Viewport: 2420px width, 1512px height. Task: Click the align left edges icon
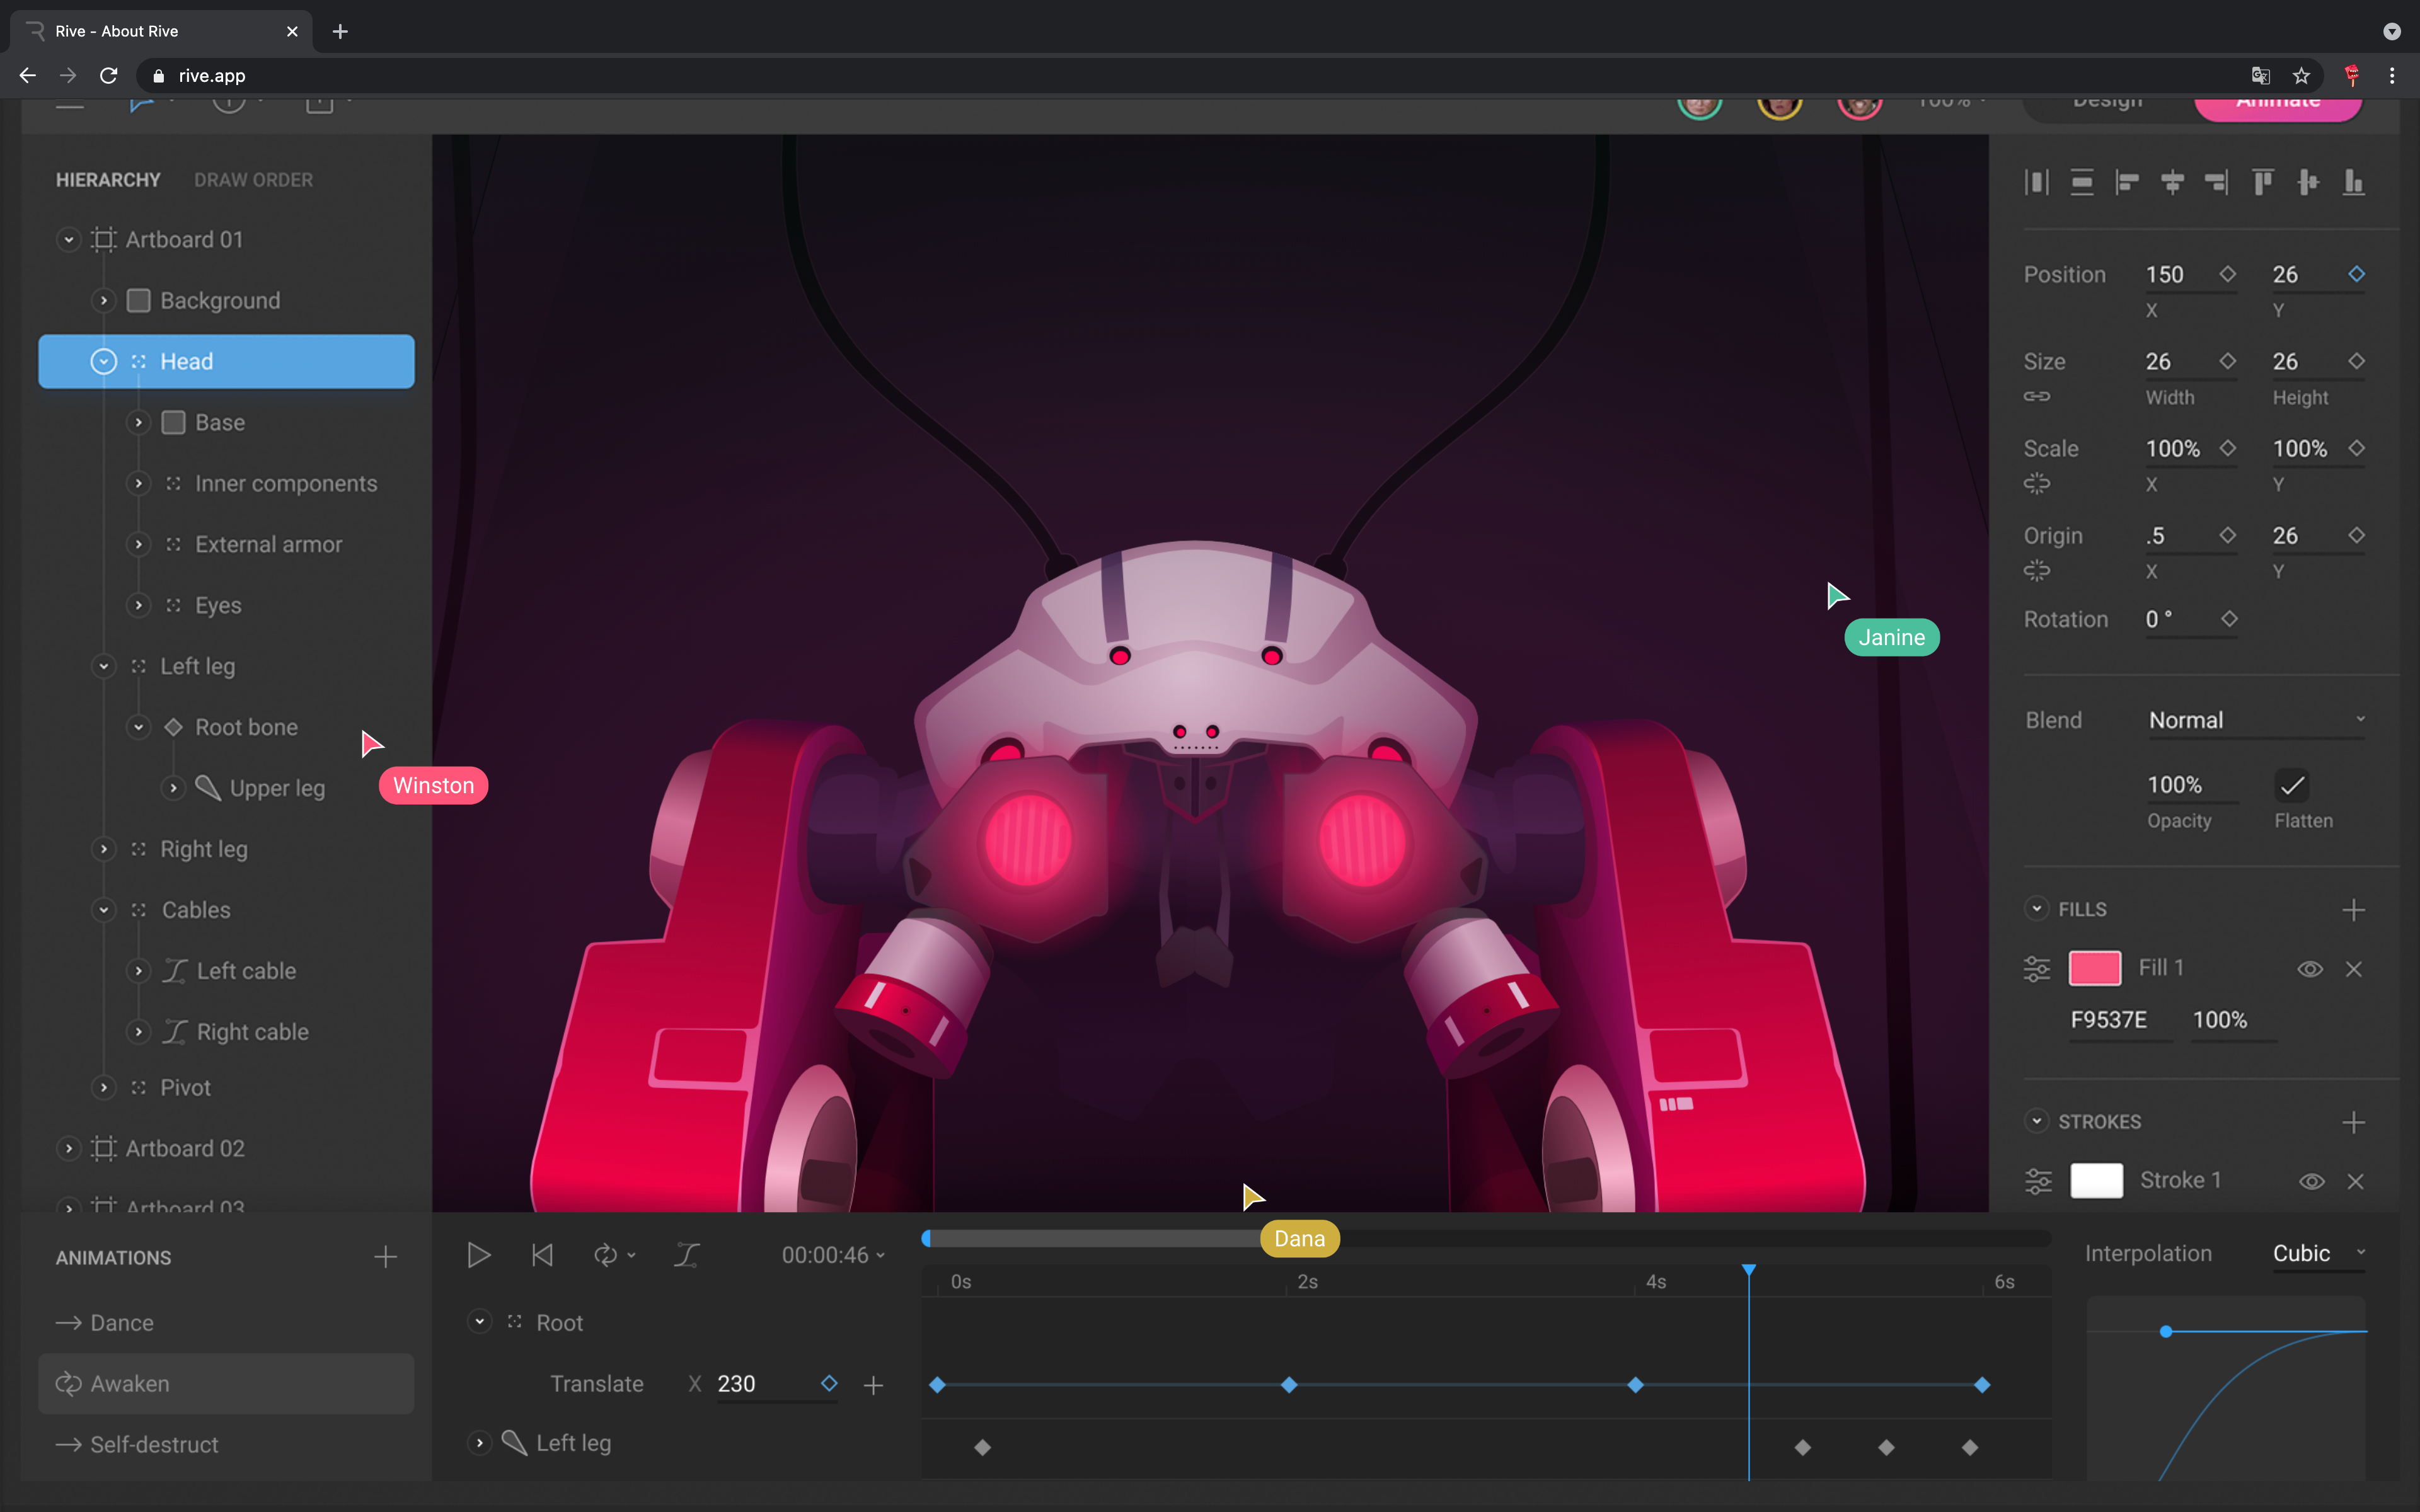2127,182
